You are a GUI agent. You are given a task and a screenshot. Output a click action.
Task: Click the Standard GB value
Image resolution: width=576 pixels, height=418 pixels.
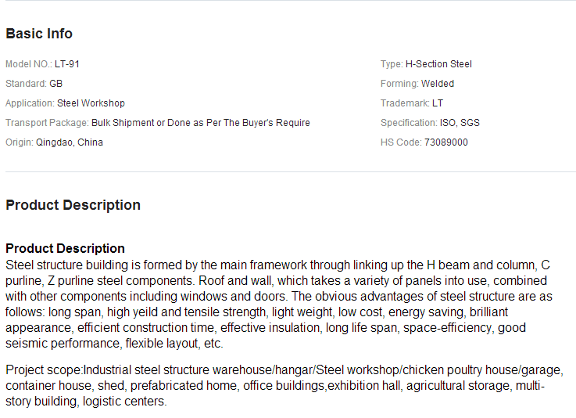tap(55, 84)
